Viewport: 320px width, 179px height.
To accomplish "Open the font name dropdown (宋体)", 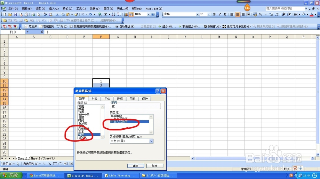I will [x=197, y=14].
